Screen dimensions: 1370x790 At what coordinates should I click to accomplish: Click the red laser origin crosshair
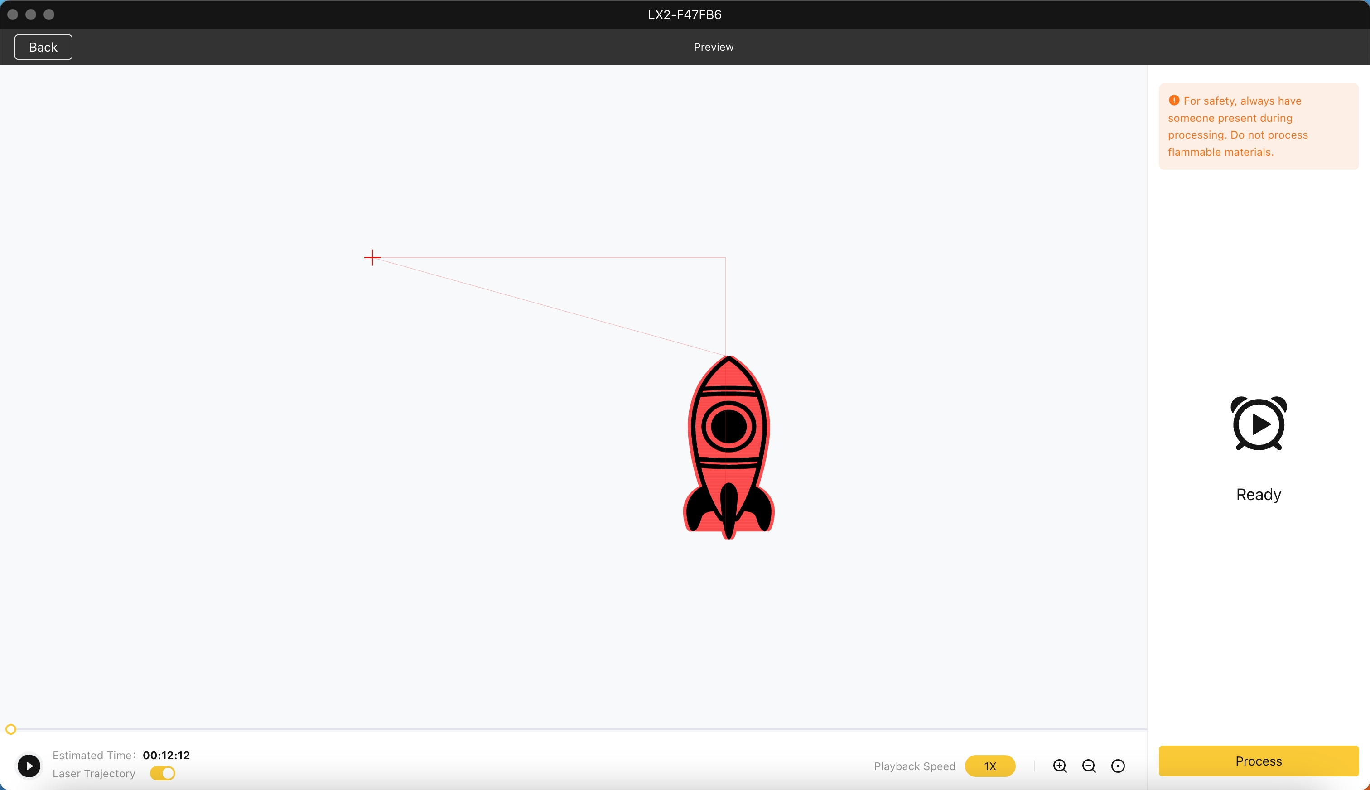372,257
